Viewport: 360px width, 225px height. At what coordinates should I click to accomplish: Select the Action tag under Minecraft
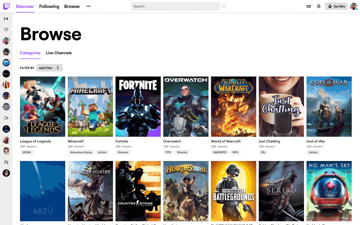pyautogui.click(x=102, y=152)
